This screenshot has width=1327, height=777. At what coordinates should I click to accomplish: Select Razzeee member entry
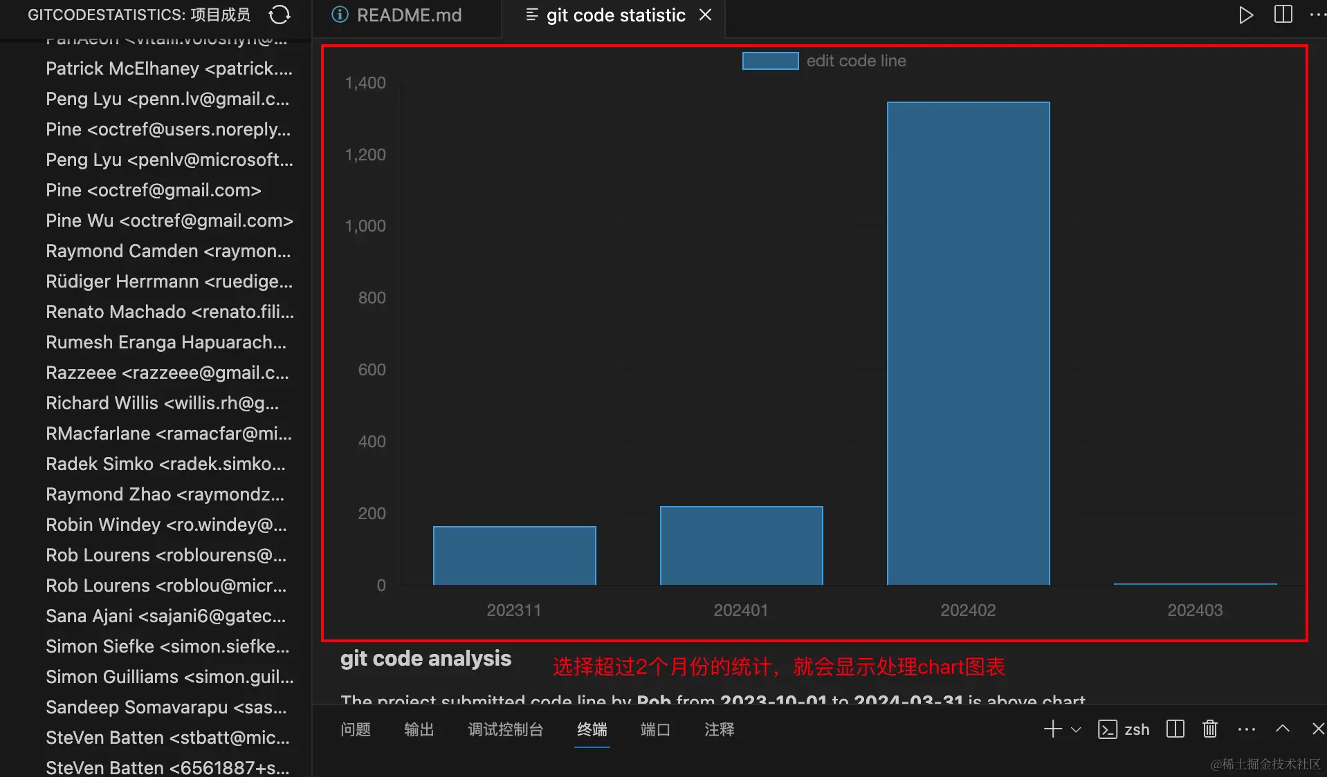156,373
